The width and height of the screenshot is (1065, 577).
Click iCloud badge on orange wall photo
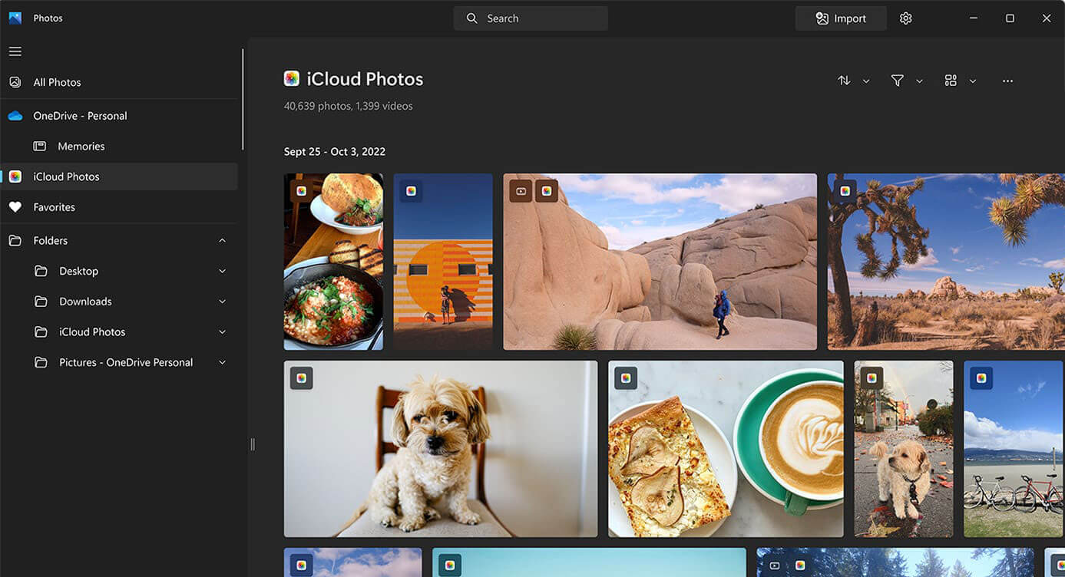412,191
